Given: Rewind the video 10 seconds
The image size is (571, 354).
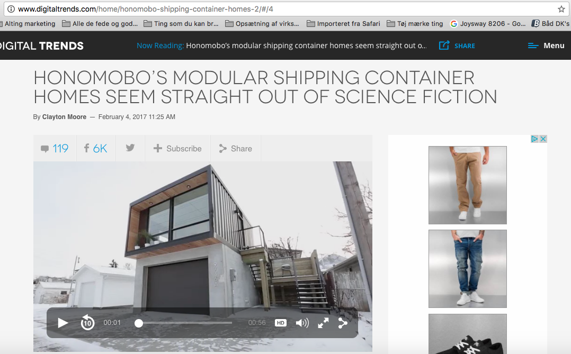Looking at the screenshot, I should coord(87,323).
